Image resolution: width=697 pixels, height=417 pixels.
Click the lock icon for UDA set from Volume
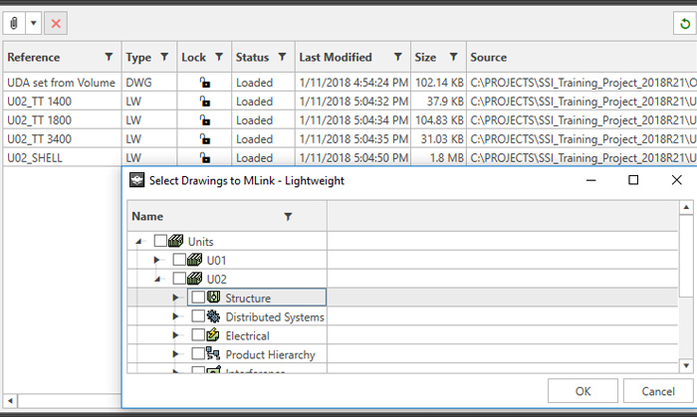206,83
